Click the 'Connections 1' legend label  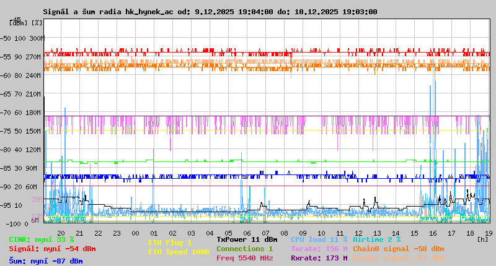244,249
